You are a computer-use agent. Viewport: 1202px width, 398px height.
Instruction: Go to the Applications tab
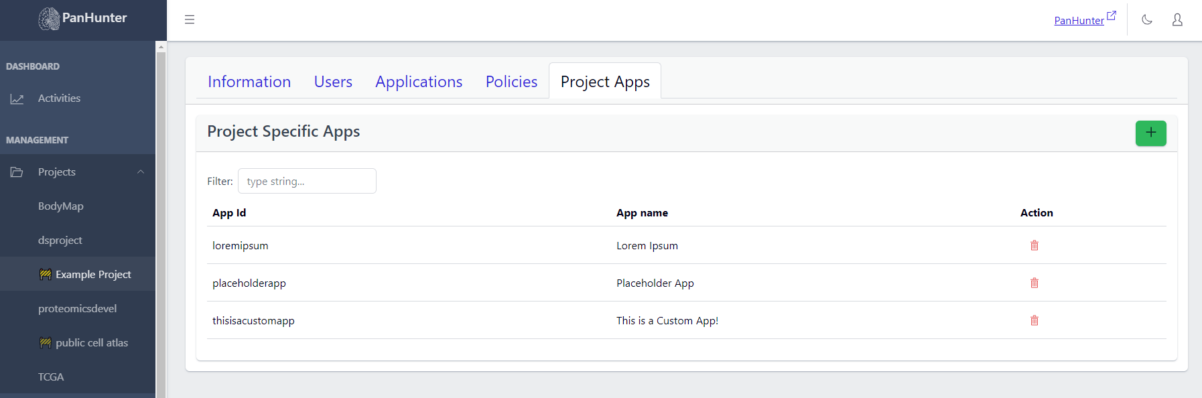pyautogui.click(x=419, y=82)
